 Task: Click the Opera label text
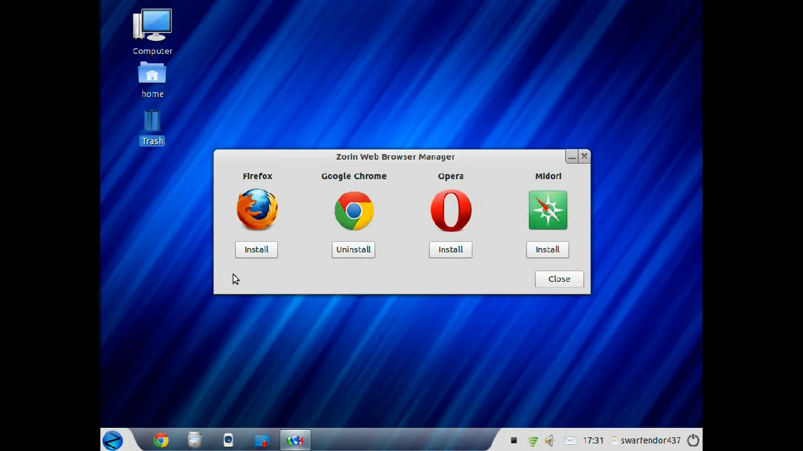pyautogui.click(x=450, y=176)
